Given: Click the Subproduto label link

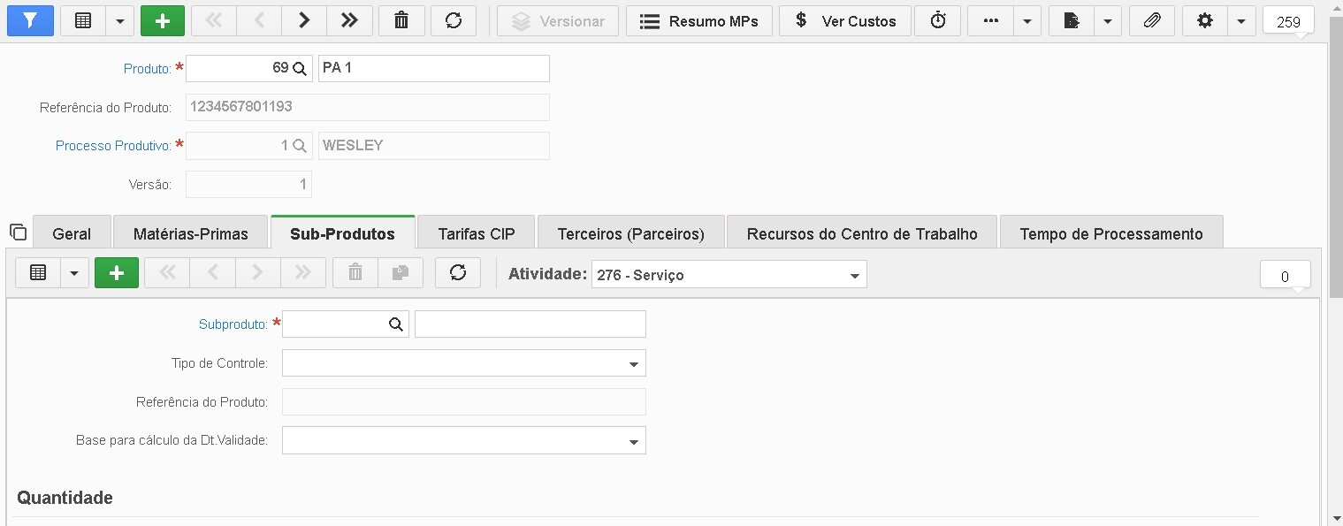Looking at the screenshot, I should (x=233, y=325).
